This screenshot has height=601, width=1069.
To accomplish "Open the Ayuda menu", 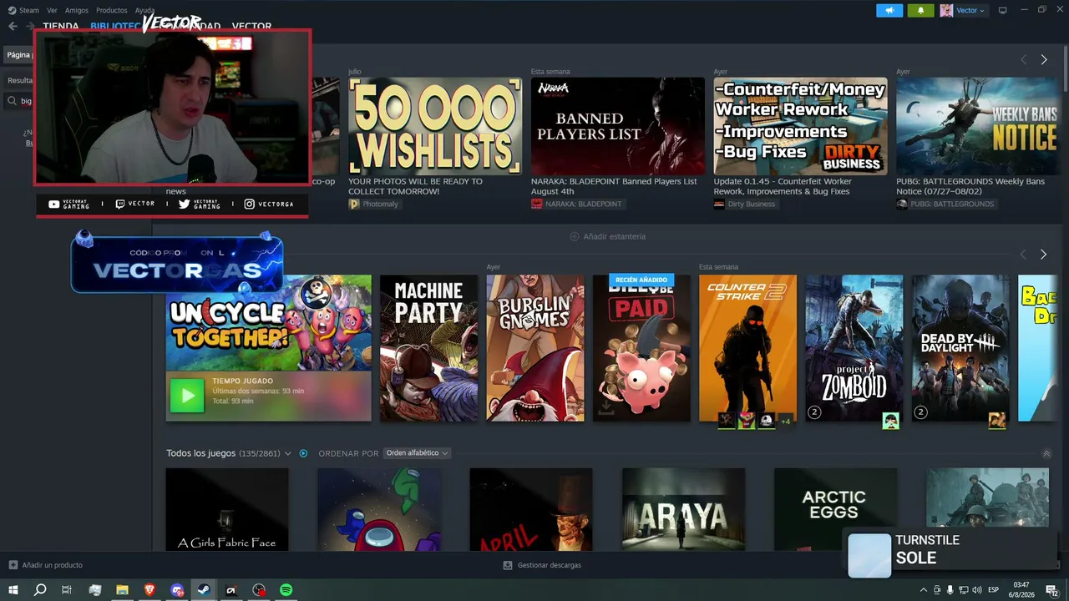I will 144,10.
